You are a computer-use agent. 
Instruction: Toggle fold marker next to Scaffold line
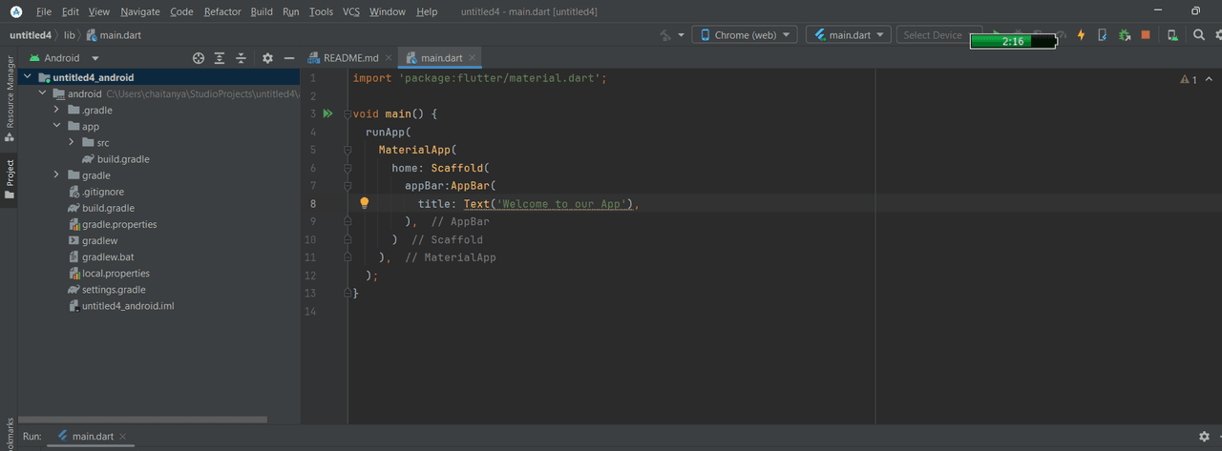point(348,168)
